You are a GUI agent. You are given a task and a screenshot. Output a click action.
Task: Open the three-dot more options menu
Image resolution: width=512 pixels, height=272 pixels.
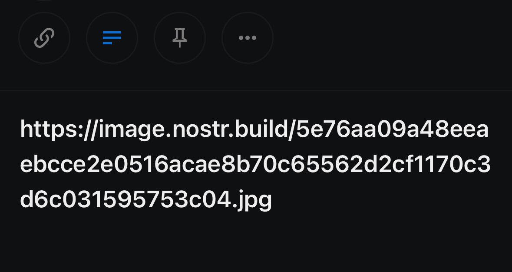[x=248, y=38]
